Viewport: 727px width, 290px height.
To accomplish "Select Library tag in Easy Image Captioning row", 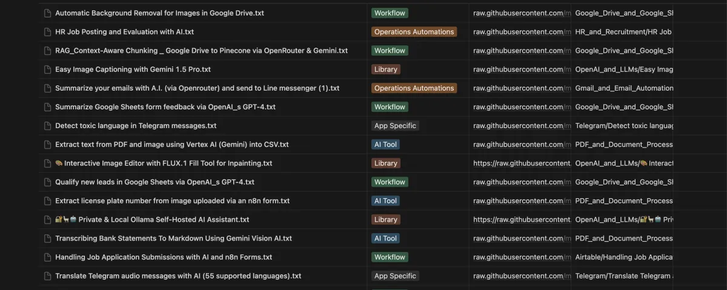I will (386, 69).
